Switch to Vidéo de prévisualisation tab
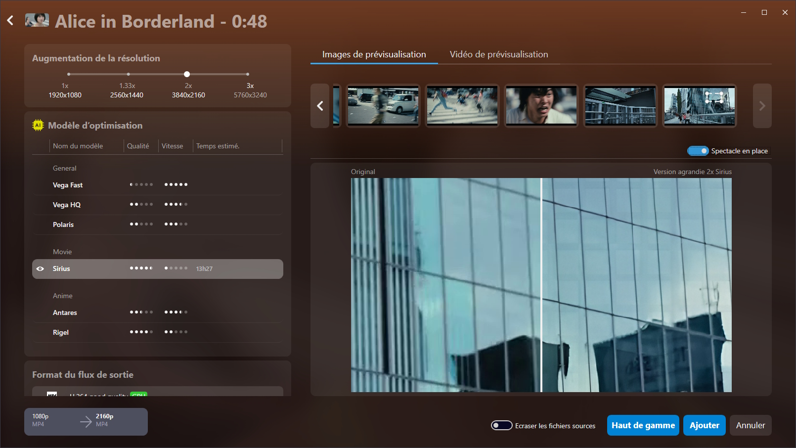Viewport: 796px width, 448px height. coord(499,54)
